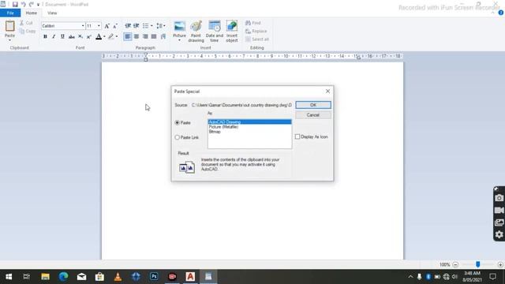The width and height of the screenshot is (505, 284).
Task: Click the Undo icon in title bar
Action: pyautogui.click(x=23, y=5)
